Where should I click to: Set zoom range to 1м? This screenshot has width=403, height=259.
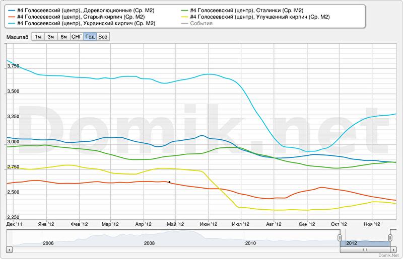[x=38, y=37]
